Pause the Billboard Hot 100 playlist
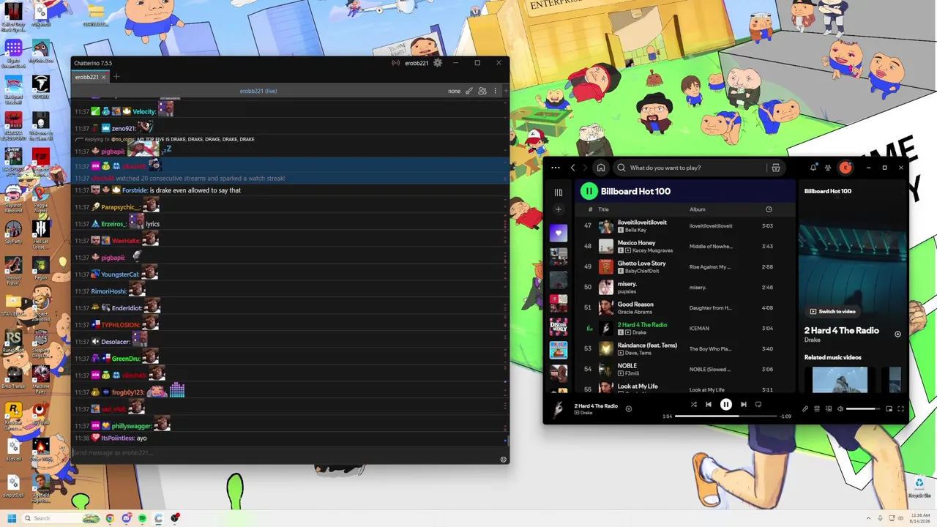937x527 pixels. (589, 191)
